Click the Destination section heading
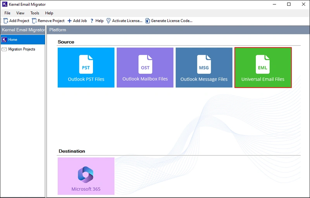Screen dimensions: 310x198 tap(72, 151)
